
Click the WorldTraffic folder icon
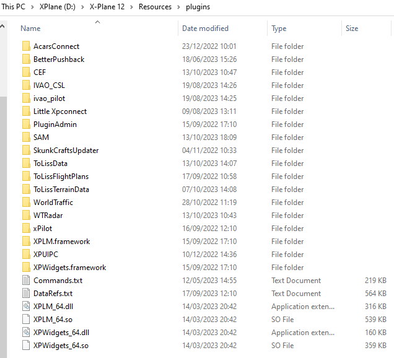26,203
